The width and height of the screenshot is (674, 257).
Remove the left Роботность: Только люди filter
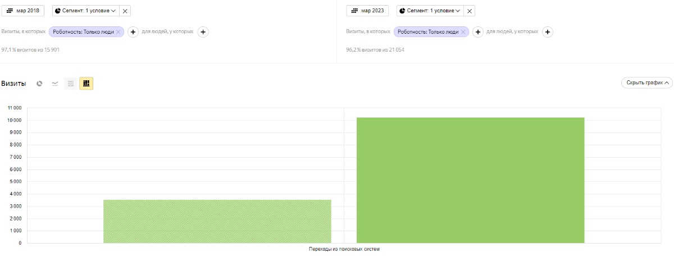coord(118,32)
